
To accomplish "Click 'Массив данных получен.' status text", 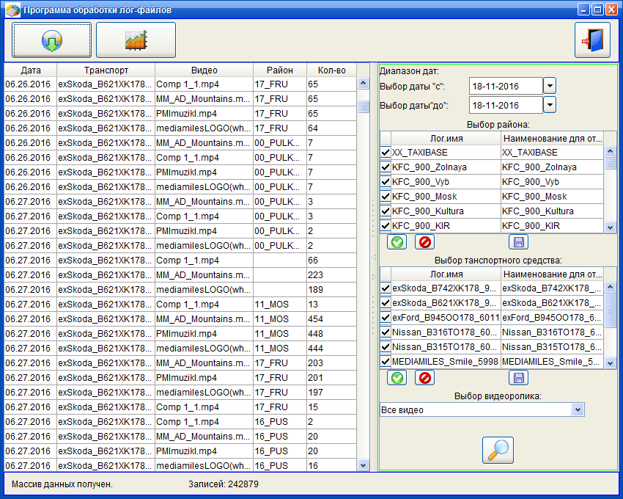I will [62, 484].
